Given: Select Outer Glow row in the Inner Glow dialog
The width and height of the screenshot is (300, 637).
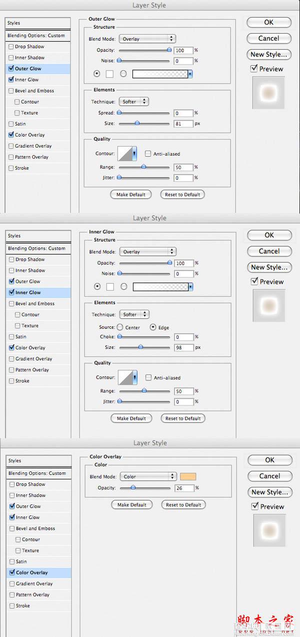Looking at the screenshot, I should (38, 281).
